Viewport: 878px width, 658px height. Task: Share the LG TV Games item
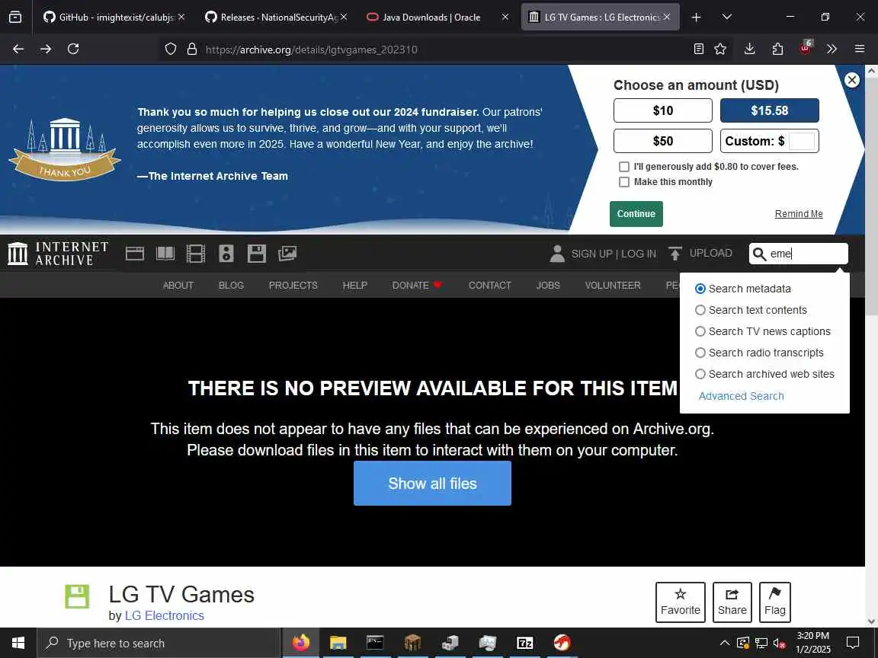[732, 602]
